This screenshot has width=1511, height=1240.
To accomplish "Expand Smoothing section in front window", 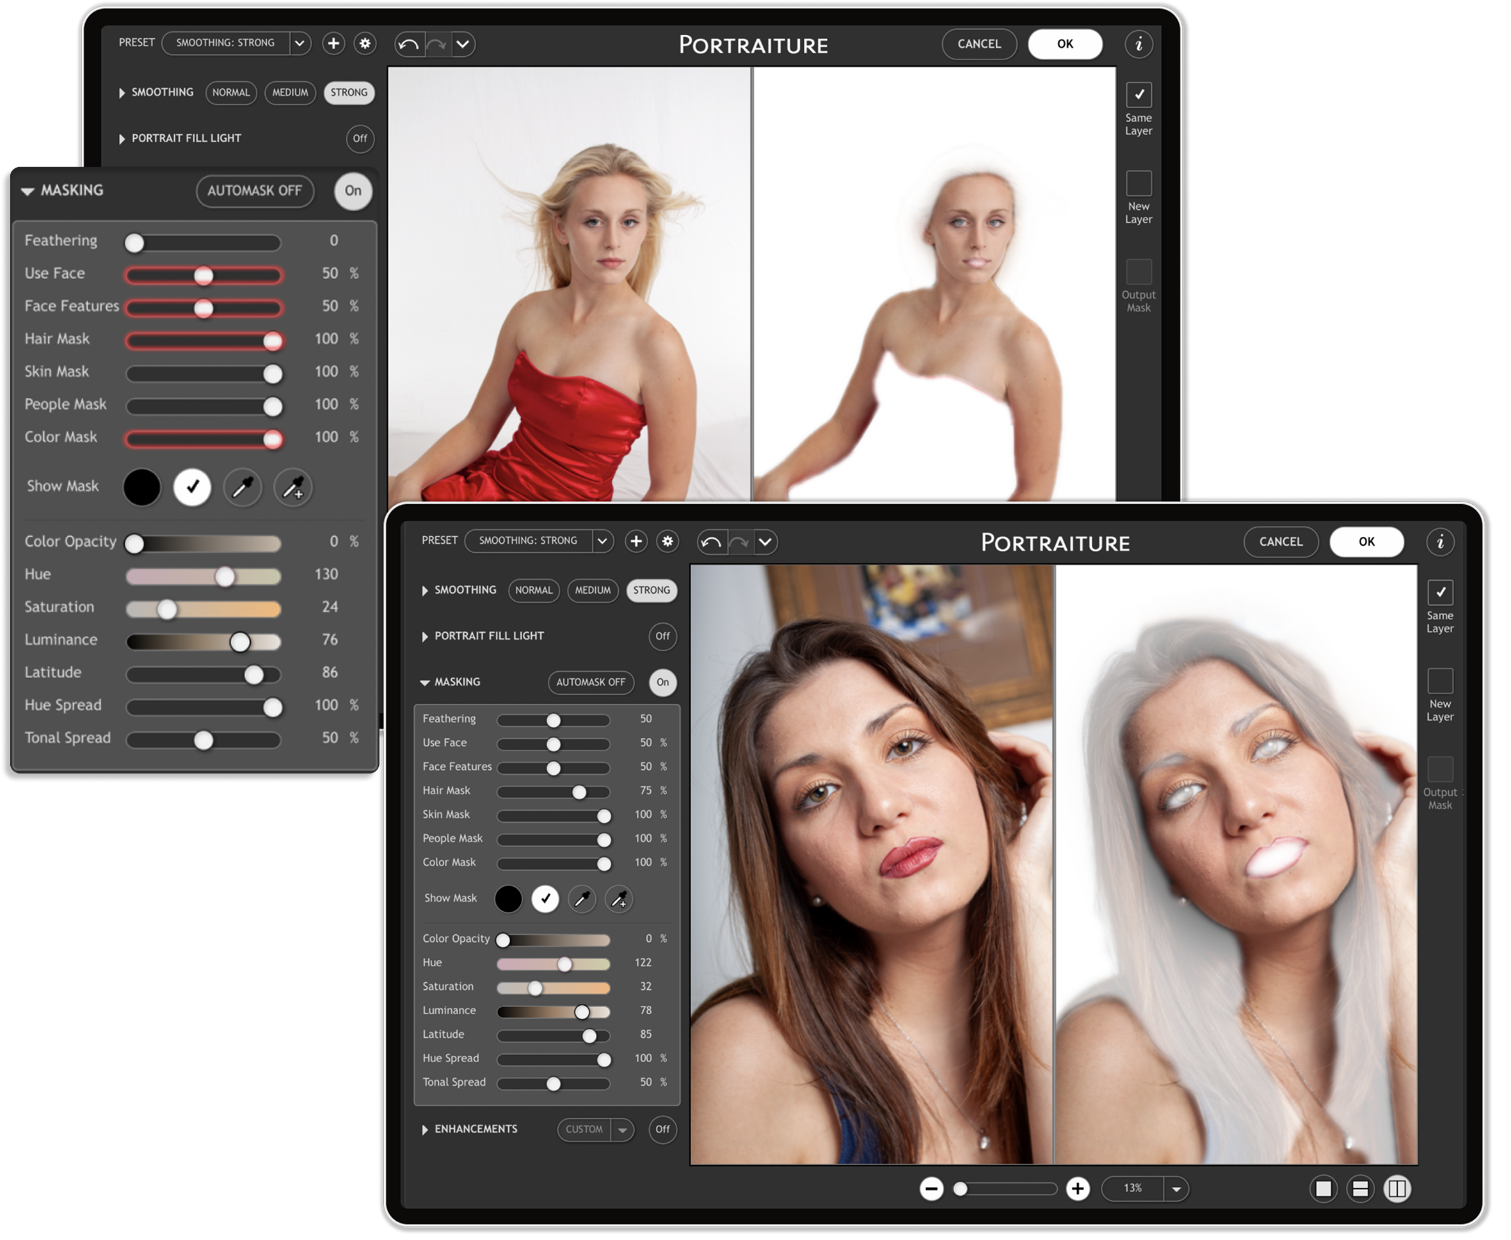I will coord(425,591).
